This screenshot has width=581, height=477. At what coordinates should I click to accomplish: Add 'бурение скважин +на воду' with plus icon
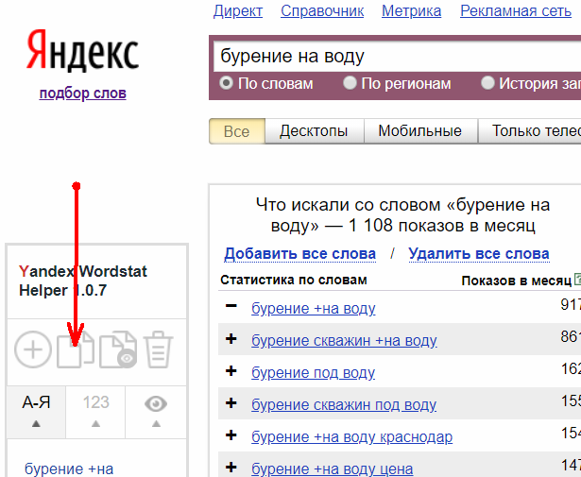pos(231,338)
